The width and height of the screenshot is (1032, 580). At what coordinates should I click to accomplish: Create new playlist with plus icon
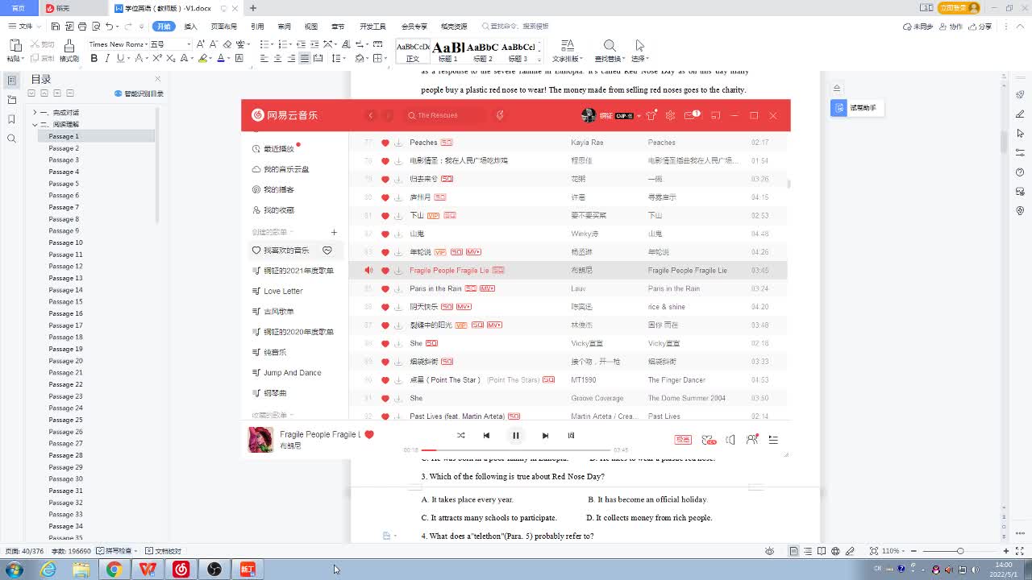point(334,233)
